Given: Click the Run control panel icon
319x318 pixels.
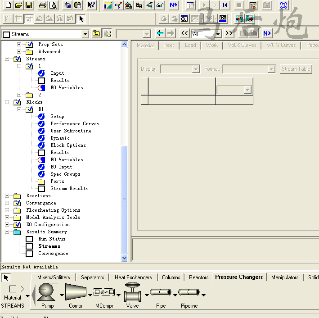Looking at the screenshot, I should pos(253,5).
